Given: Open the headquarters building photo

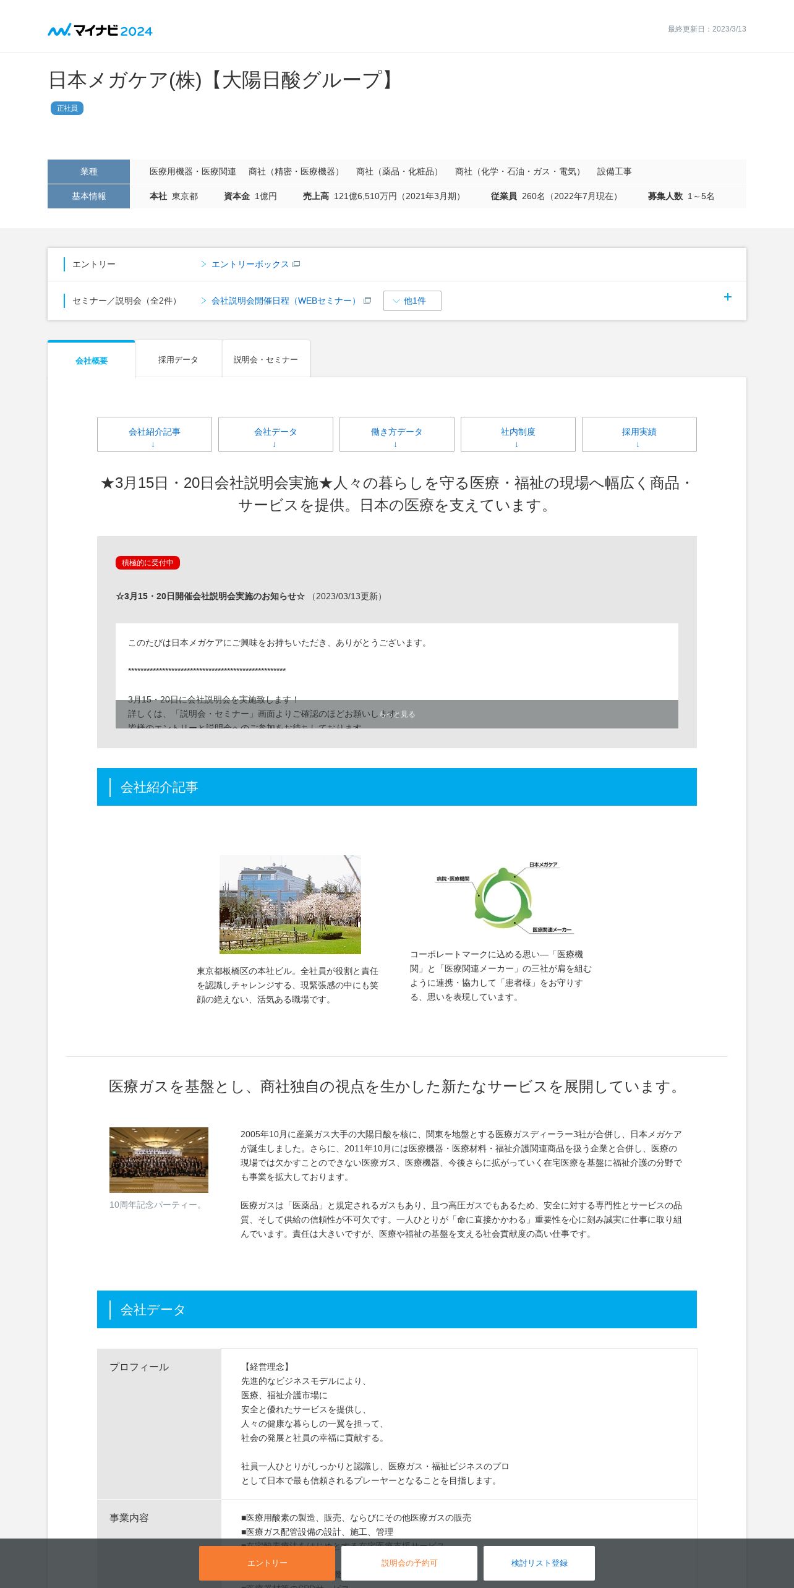Looking at the screenshot, I should 290,905.
